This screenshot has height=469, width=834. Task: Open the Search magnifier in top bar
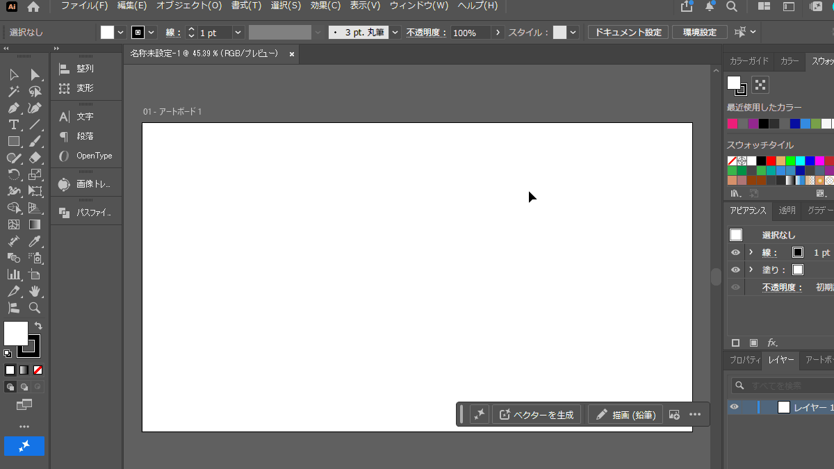(732, 6)
